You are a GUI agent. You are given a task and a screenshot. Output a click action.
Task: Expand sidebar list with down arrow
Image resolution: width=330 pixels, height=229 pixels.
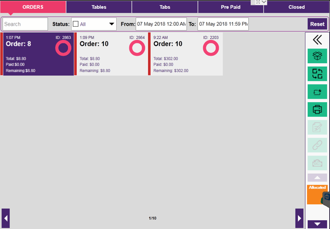(317, 224)
